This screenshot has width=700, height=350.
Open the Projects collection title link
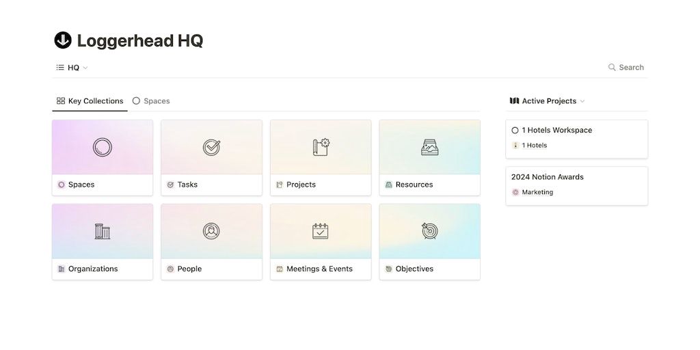[x=301, y=185]
